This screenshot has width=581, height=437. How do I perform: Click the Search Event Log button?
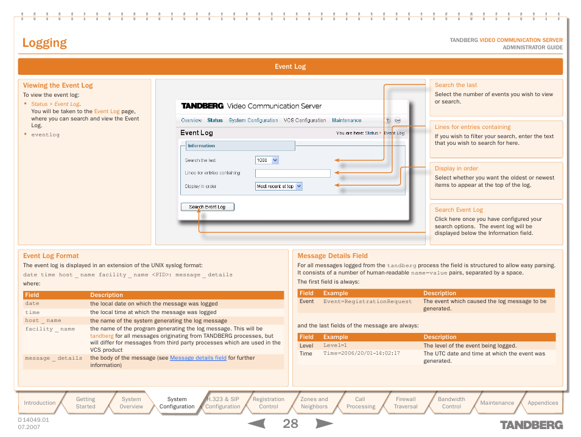coord(208,207)
